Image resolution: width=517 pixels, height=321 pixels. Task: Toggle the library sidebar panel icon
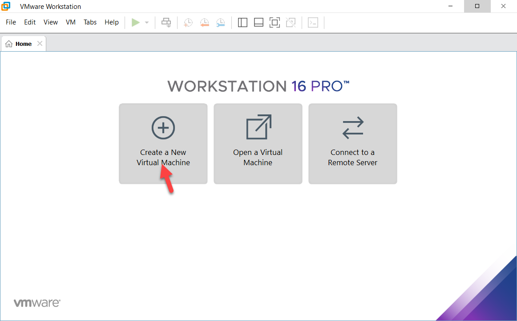point(242,23)
